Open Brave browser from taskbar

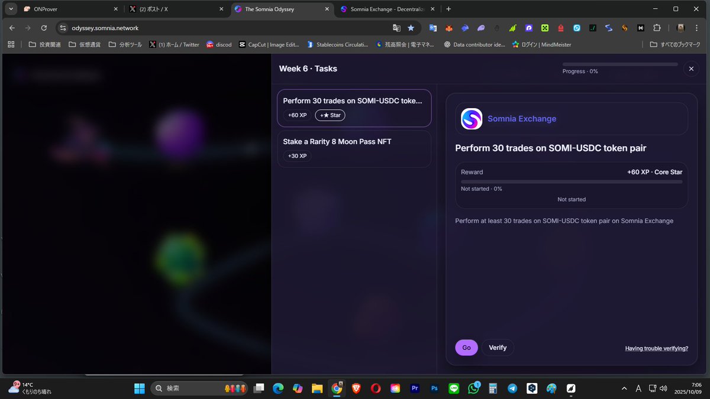[x=356, y=388]
